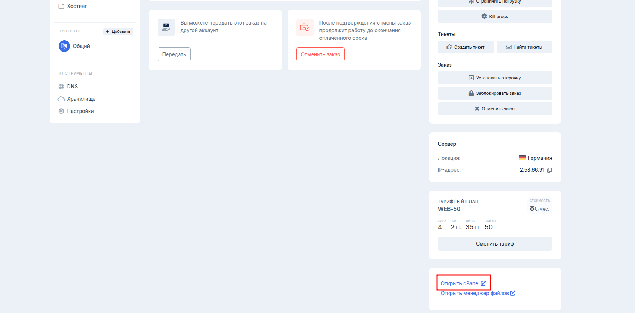
Task: Click Найти тикеты button
Action: click(524, 47)
